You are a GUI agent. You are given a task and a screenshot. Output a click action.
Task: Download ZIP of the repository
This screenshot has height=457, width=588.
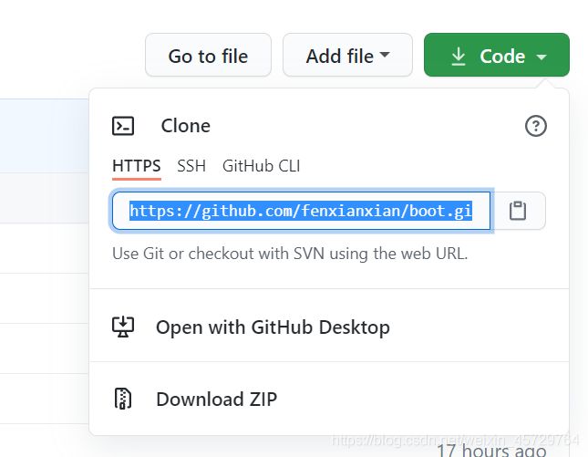click(329, 399)
